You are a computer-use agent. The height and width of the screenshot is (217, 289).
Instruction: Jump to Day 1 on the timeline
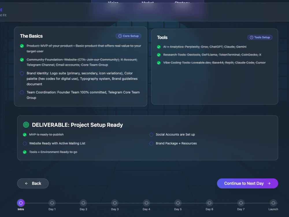[52, 203]
